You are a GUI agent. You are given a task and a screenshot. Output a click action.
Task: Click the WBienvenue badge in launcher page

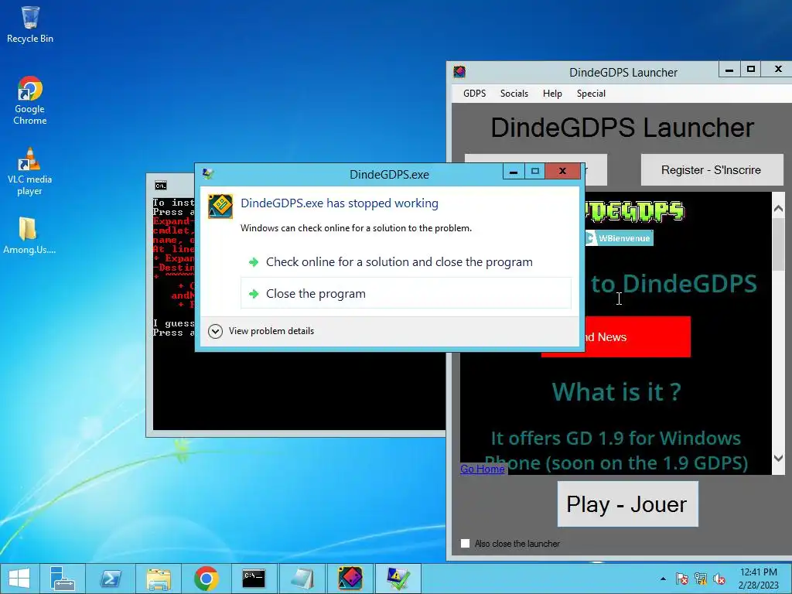(619, 238)
